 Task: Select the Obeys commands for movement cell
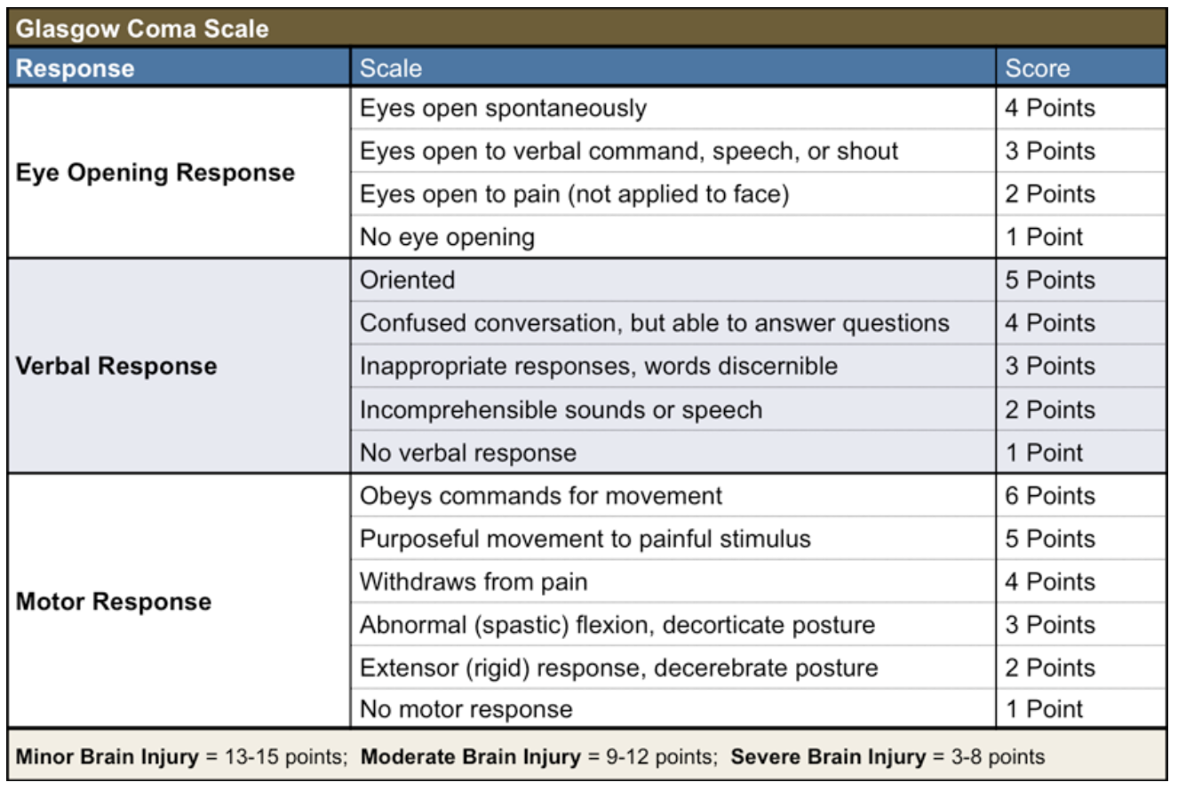point(673,495)
